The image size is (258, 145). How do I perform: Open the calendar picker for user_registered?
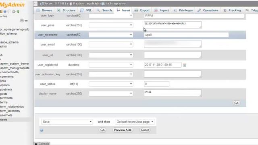pyautogui.click(x=185, y=65)
